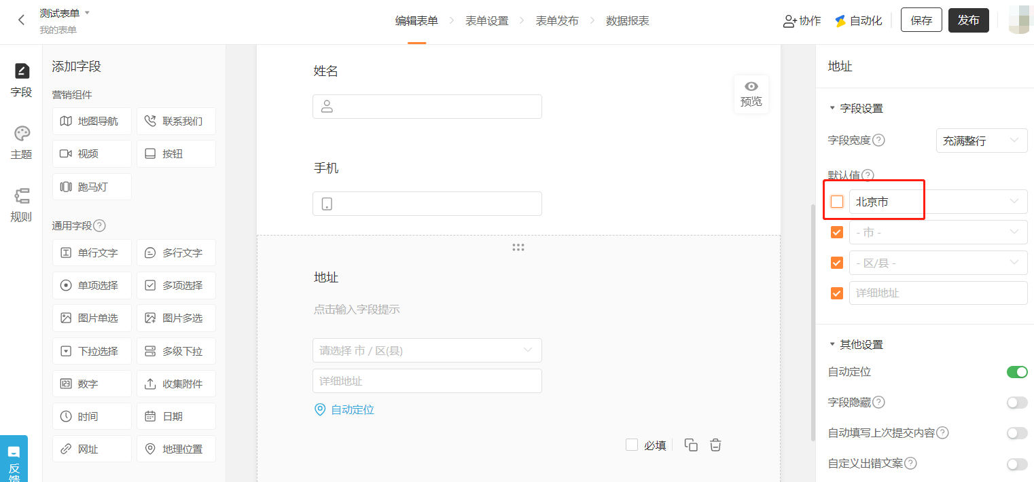Uncheck the 市 default value checkbox

click(837, 232)
